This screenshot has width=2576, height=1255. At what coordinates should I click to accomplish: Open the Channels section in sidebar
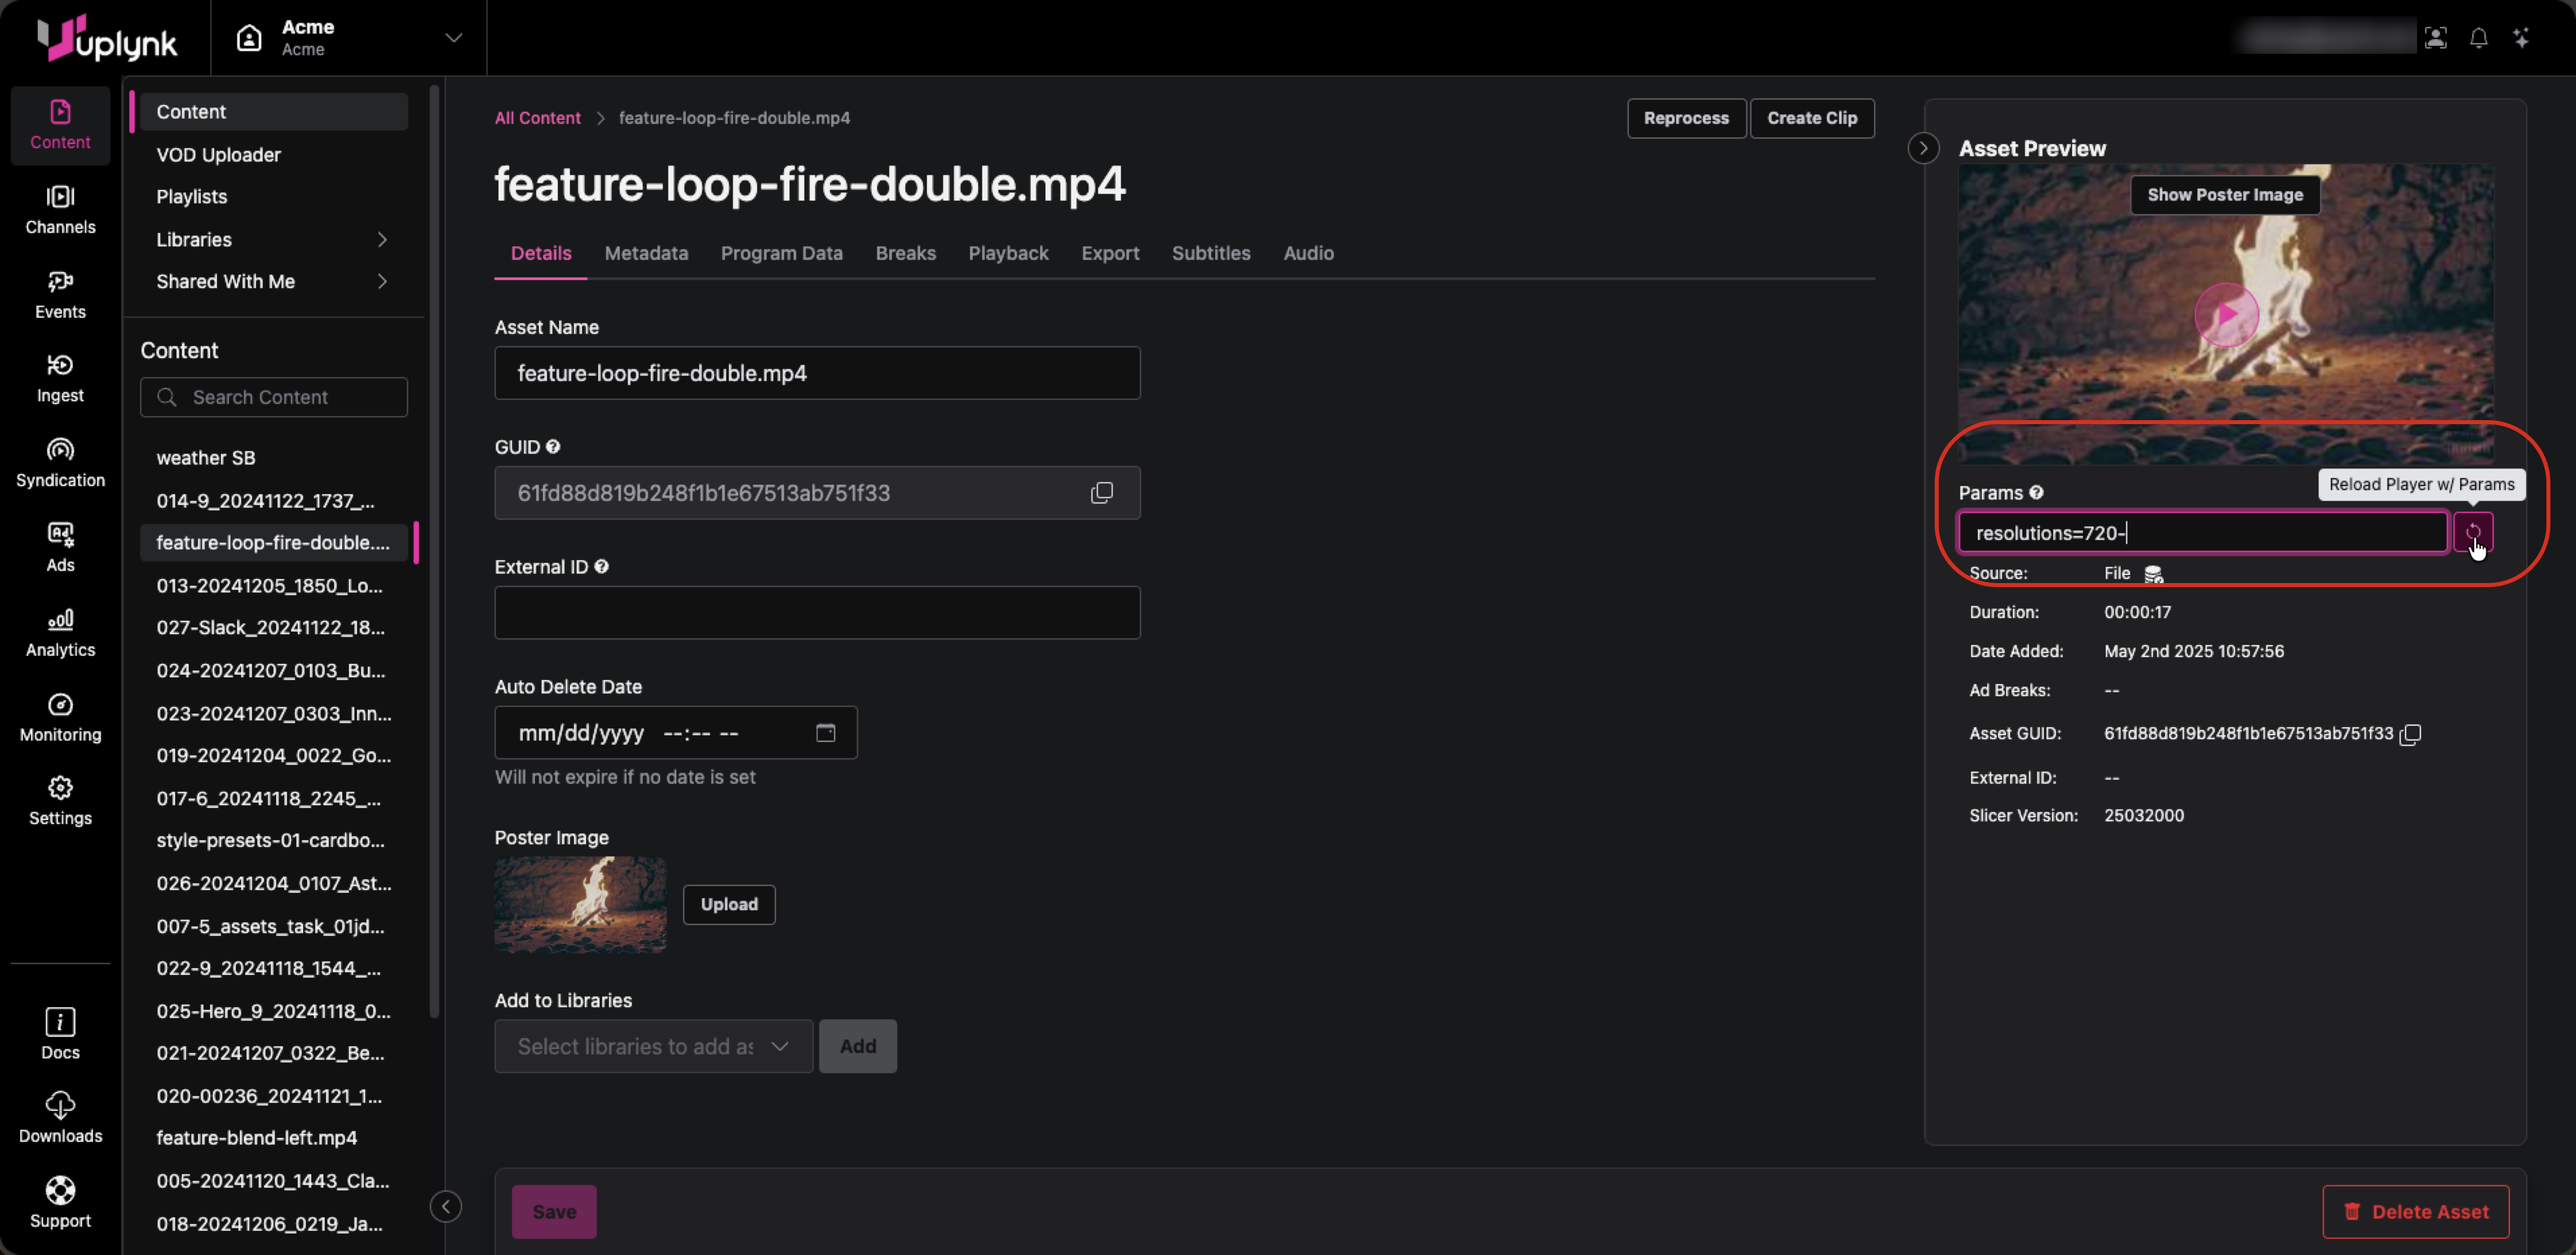(60, 209)
